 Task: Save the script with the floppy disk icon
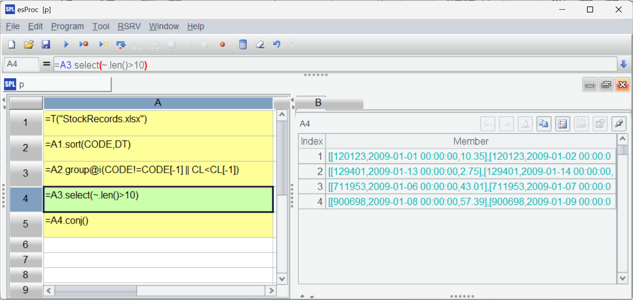pos(46,44)
